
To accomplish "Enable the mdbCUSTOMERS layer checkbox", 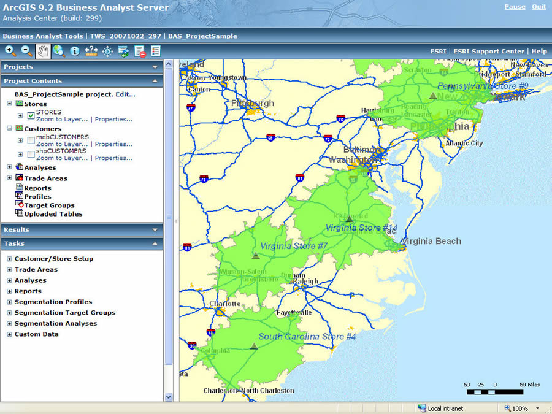I will tap(31, 140).
